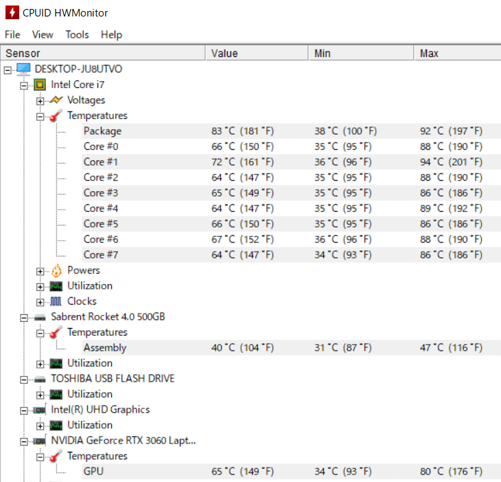Open the File menu
Viewport: 501px width, 482px height.
click(x=12, y=34)
